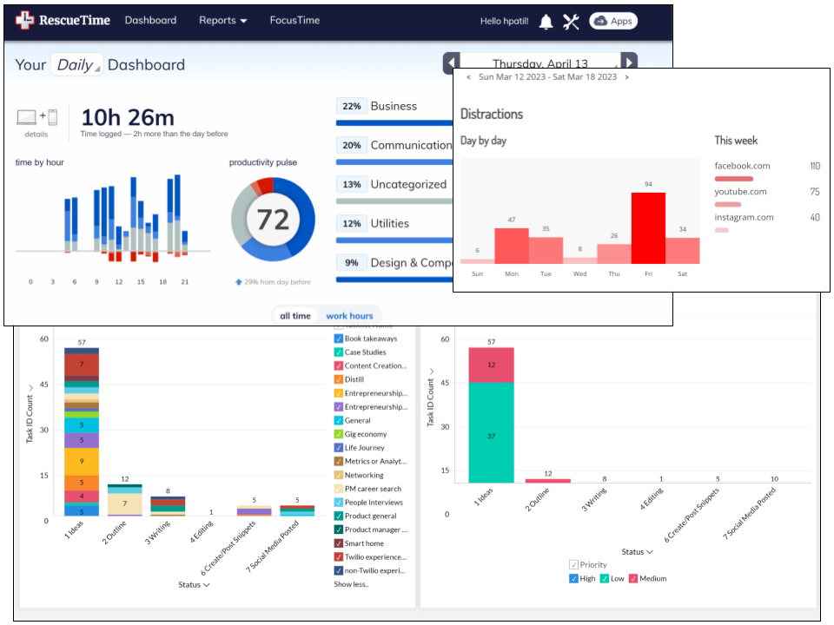The height and width of the screenshot is (625, 834).
Task: Click the Medium priority 12 segment in 1 Ideas
Action: 491,365
